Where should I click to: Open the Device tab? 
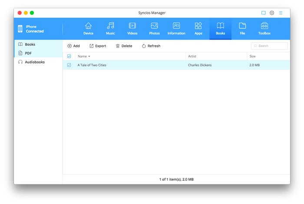(x=88, y=29)
